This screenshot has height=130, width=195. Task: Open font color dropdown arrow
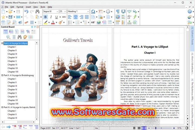pos(56,22)
